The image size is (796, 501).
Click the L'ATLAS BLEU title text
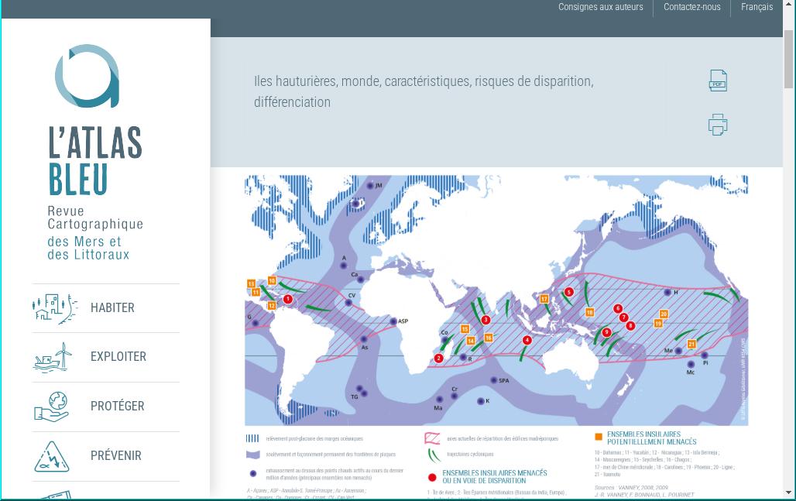pos(95,162)
